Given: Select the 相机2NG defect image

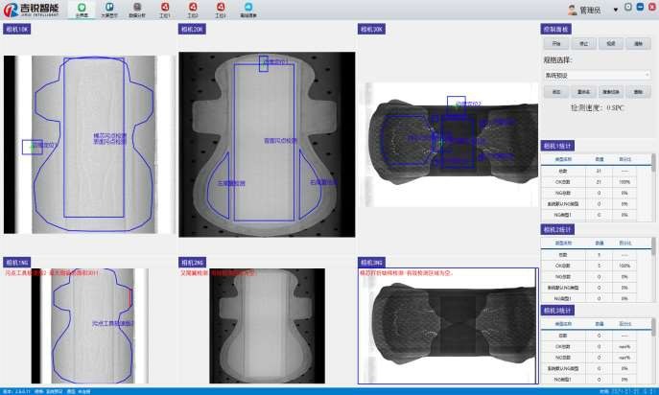Looking at the screenshot, I should (x=268, y=326).
